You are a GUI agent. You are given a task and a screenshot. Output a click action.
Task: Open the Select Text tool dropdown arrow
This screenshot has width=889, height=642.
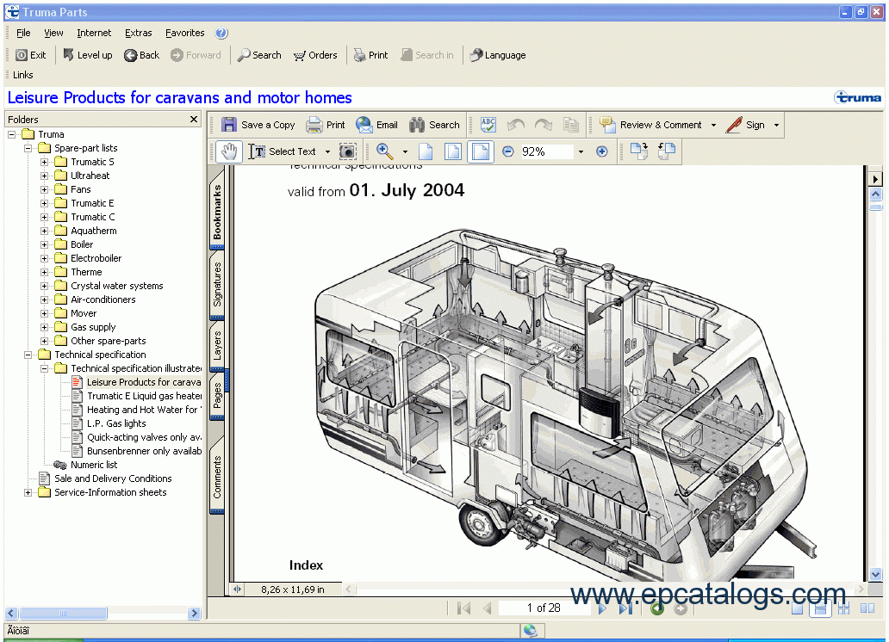(x=327, y=151)
